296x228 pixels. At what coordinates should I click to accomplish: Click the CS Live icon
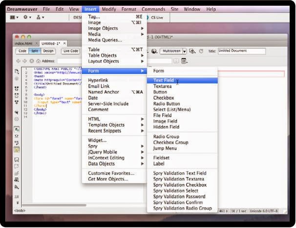[x=147, y=18]
